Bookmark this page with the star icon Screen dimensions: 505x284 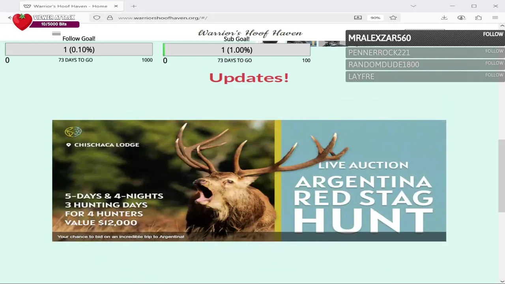coord(393,18)
